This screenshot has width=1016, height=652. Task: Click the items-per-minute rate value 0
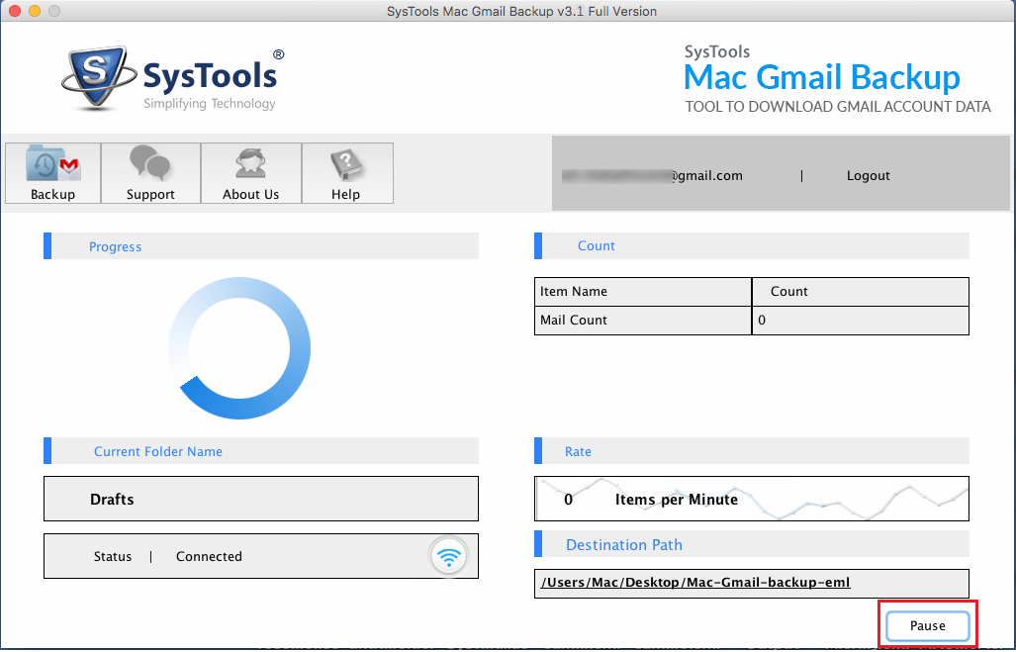[x=568, y=500]
